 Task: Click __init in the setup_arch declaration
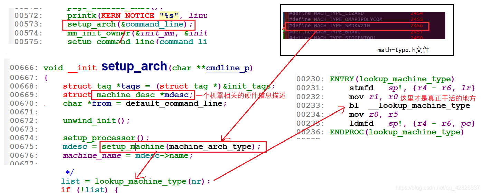click(82, 68)
